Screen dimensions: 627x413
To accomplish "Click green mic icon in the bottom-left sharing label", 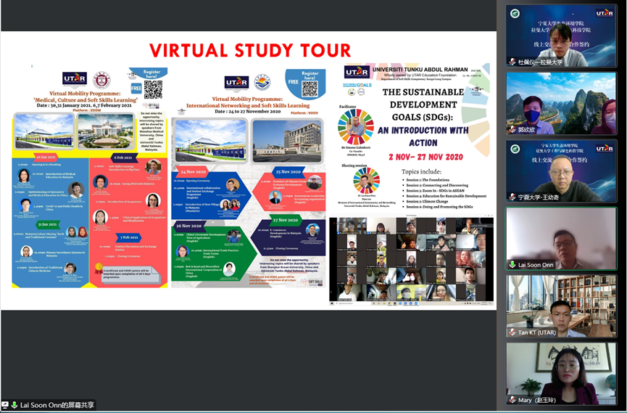I will click(14, 405).
